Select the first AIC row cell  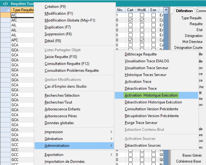(x=22, y=15)
